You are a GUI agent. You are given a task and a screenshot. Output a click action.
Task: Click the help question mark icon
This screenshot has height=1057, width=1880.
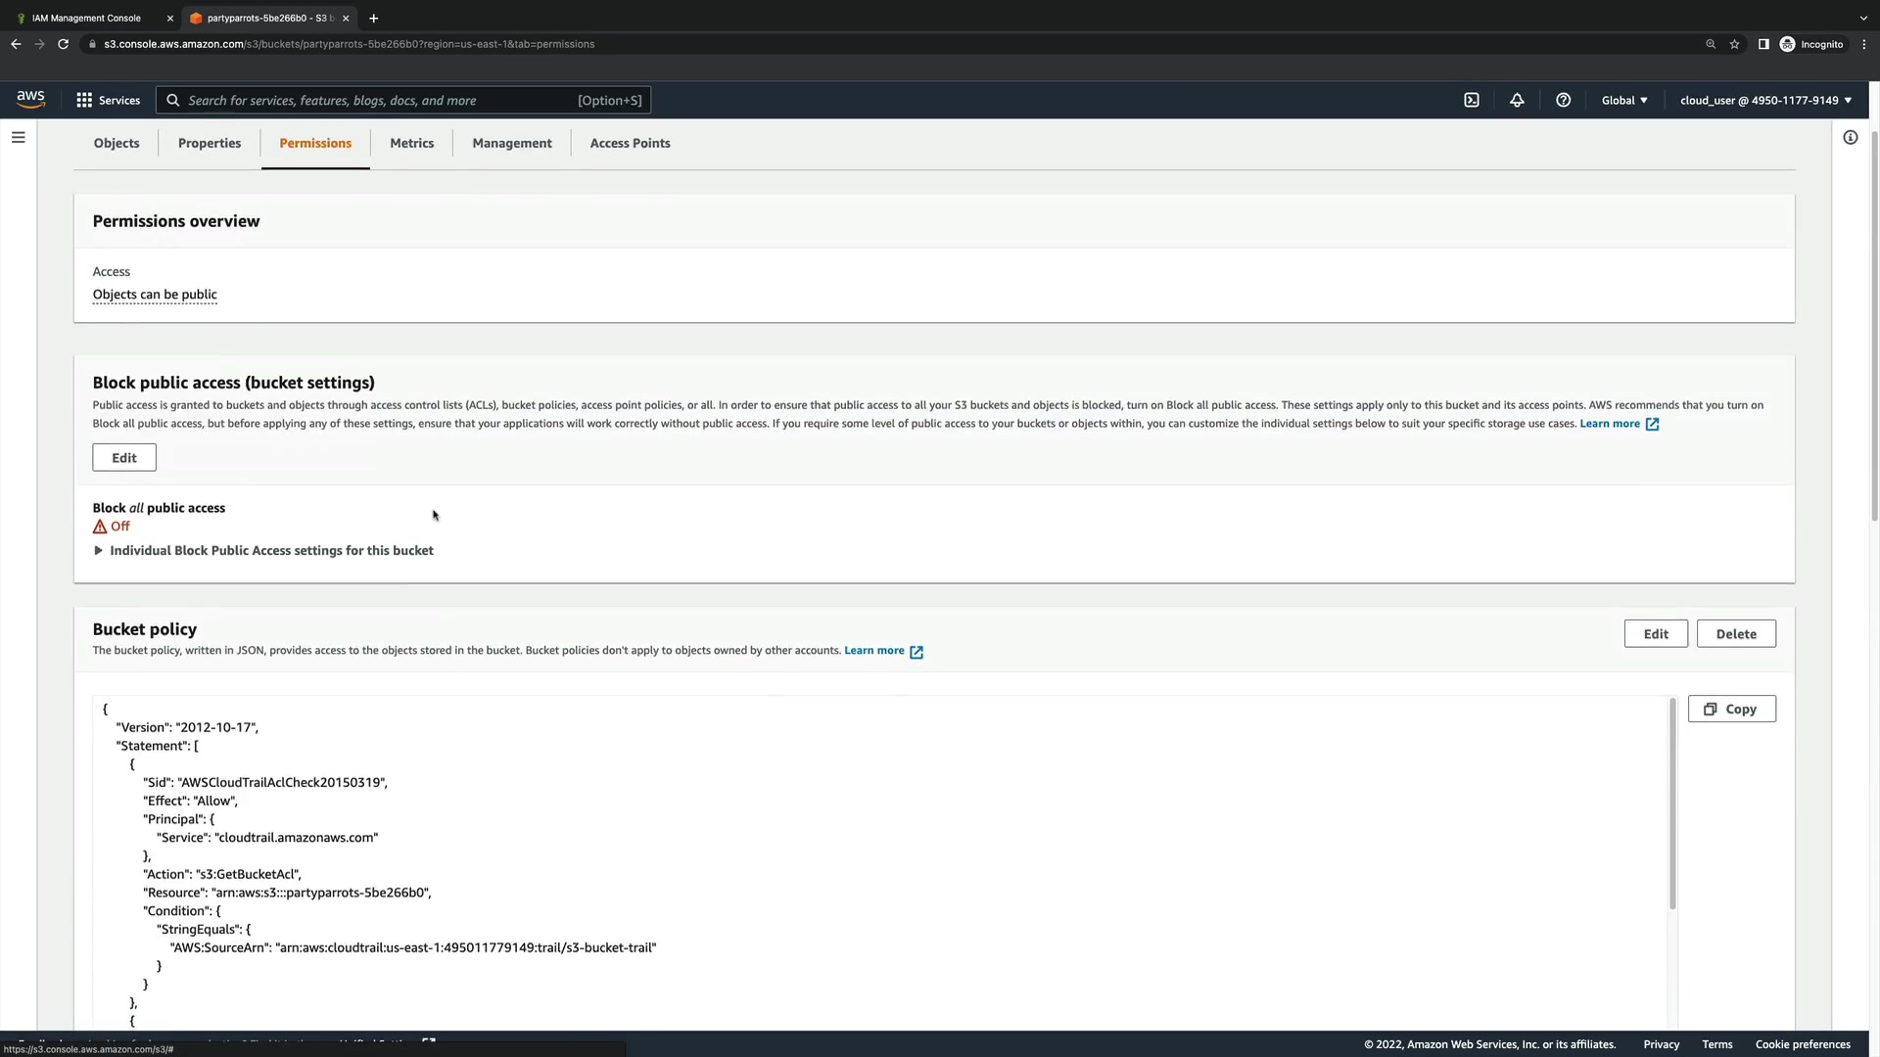[x=1563, y=100]
